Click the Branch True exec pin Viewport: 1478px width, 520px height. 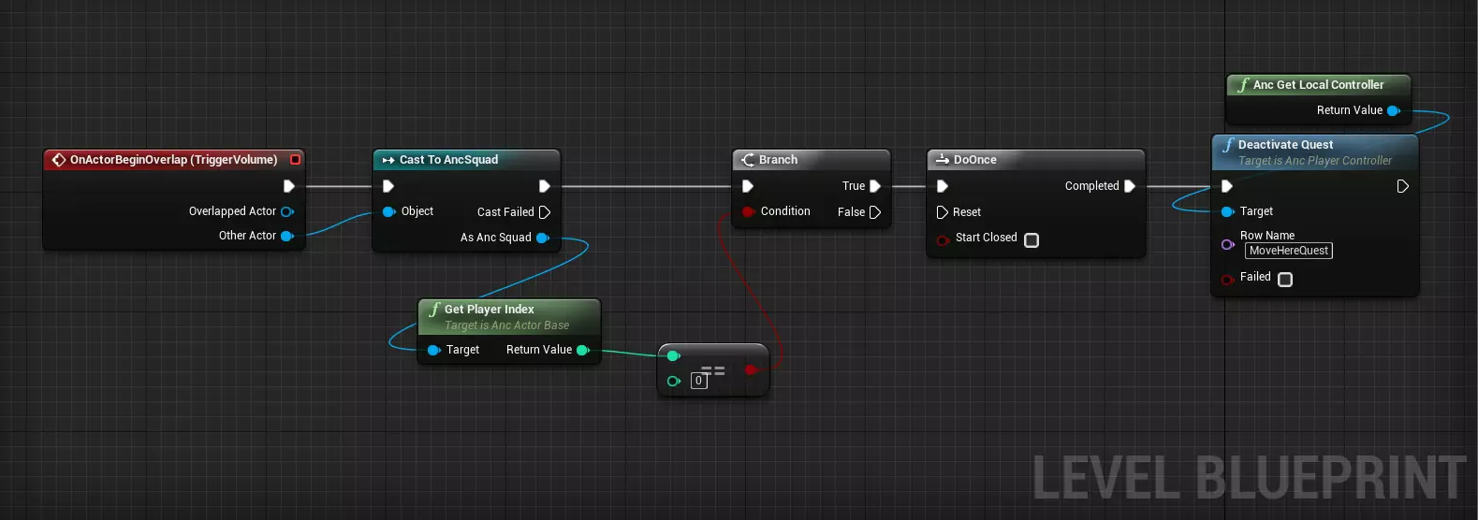pos(875,186)
